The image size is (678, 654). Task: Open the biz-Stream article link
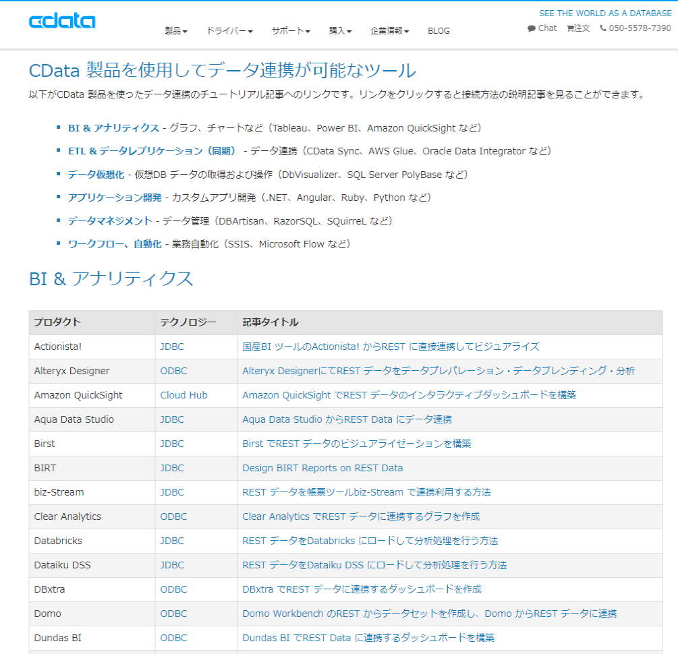point(367,492)
